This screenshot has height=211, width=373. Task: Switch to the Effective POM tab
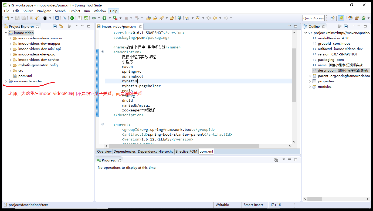[x=186, y=151]
